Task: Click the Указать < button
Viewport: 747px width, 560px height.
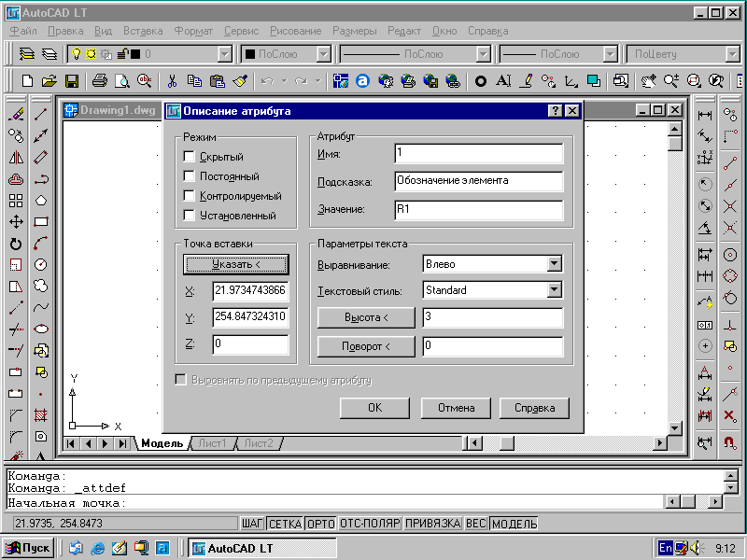Action: [236, 264]
